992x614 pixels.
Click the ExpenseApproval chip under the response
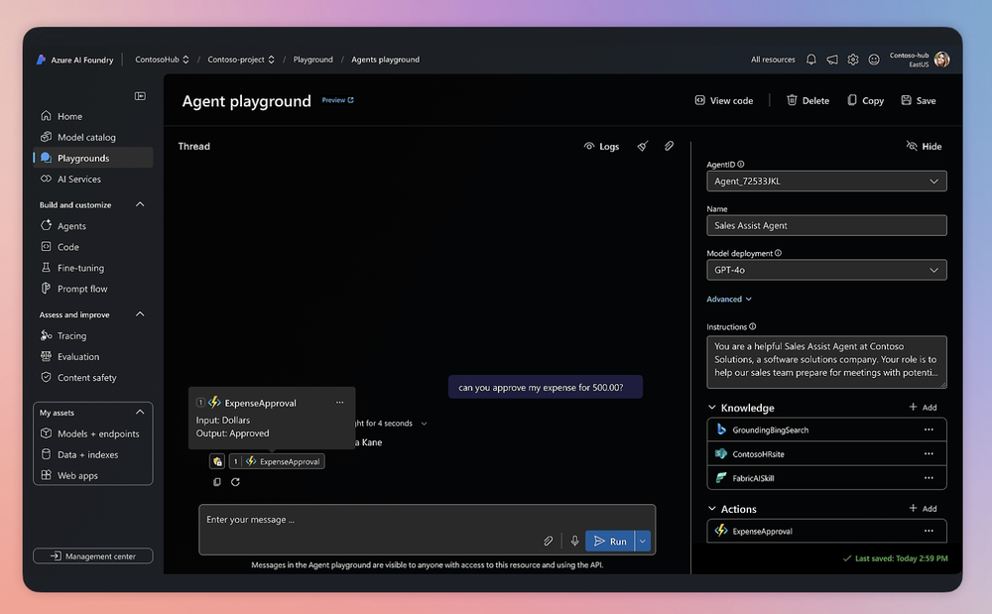pos(277,461)
